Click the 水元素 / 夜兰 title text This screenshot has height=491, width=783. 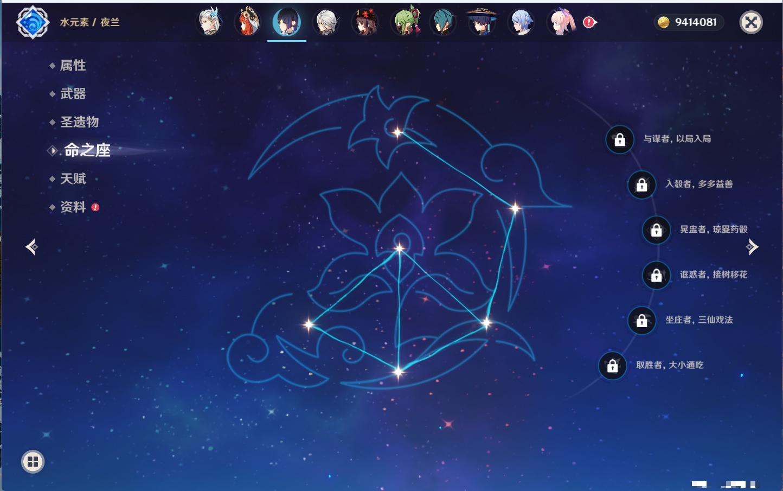[90, 22]
